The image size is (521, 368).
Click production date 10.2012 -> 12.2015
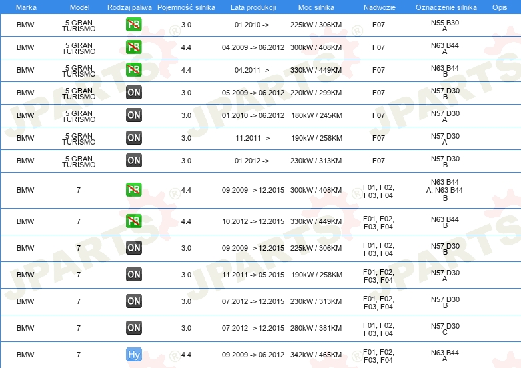click(253, 221)
